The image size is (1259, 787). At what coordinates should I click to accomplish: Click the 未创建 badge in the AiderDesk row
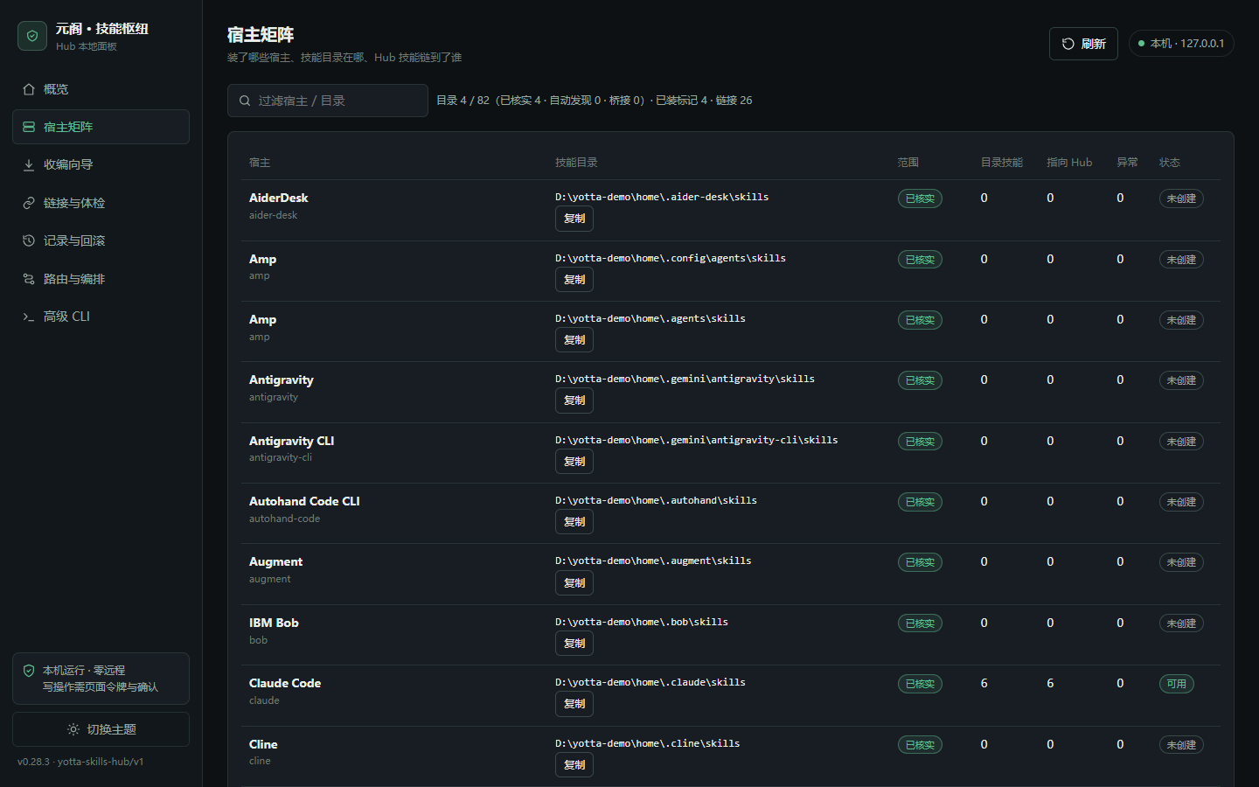(1181, 198)
